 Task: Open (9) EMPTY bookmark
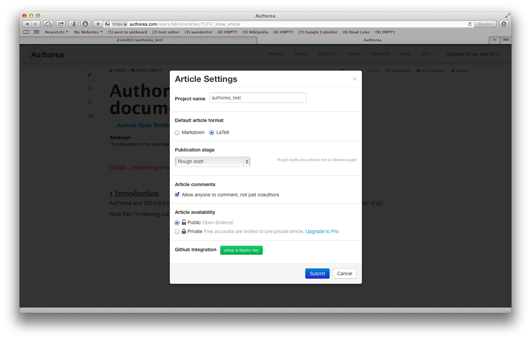pyautogui.click(x=385, y=32)
